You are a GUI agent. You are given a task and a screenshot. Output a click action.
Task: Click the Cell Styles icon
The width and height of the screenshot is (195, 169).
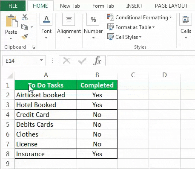coord(111,37)
